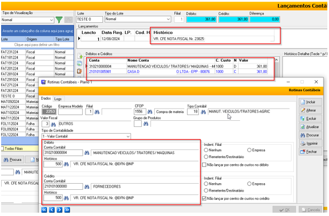The width and height of the screenshot is (329, 216).
Task: Select Remetente/Destinatário radio in Débito section
Action: click(x=206, y=157)
